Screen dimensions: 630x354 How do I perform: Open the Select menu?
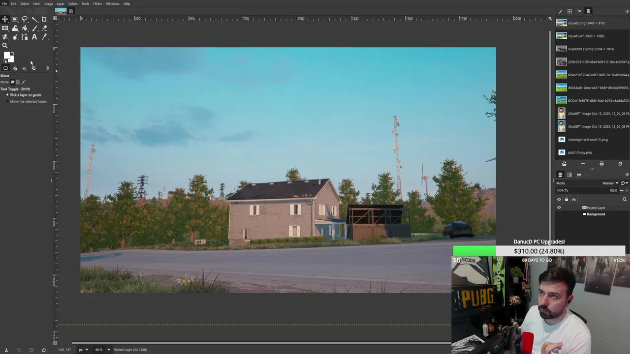(25, 3)
